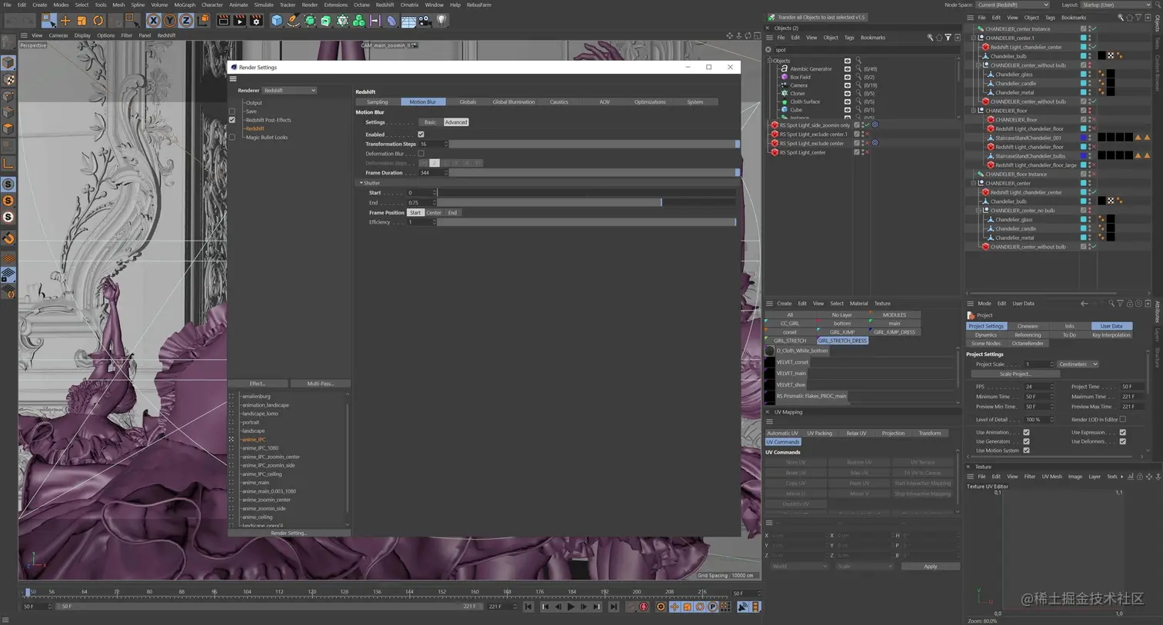This screenshot has width=1163, height=625.
Task: Click Render View clapperboard icon
Action: pyautogui.click(x=223, y=21)
